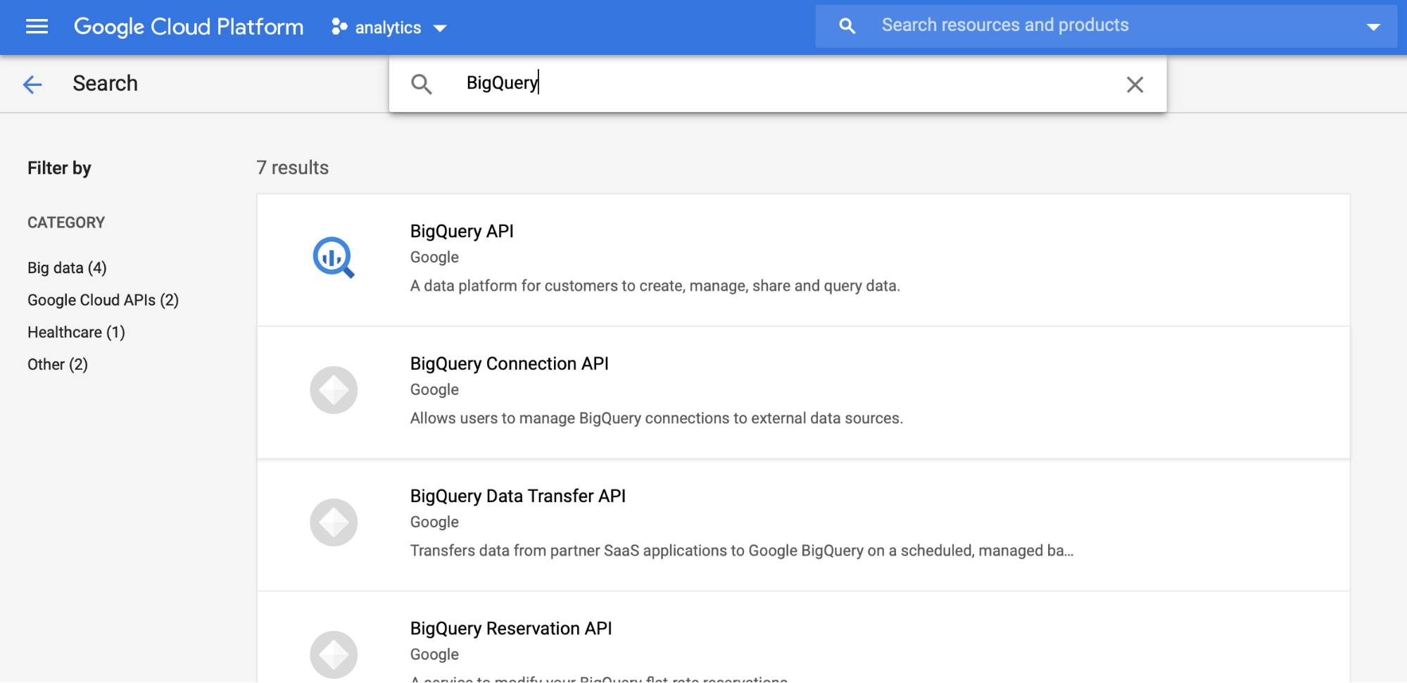This screenshot has height=683, width=1407.
Task: Click the BigQuery Data Transfer API icon
Action: (334, 522)
